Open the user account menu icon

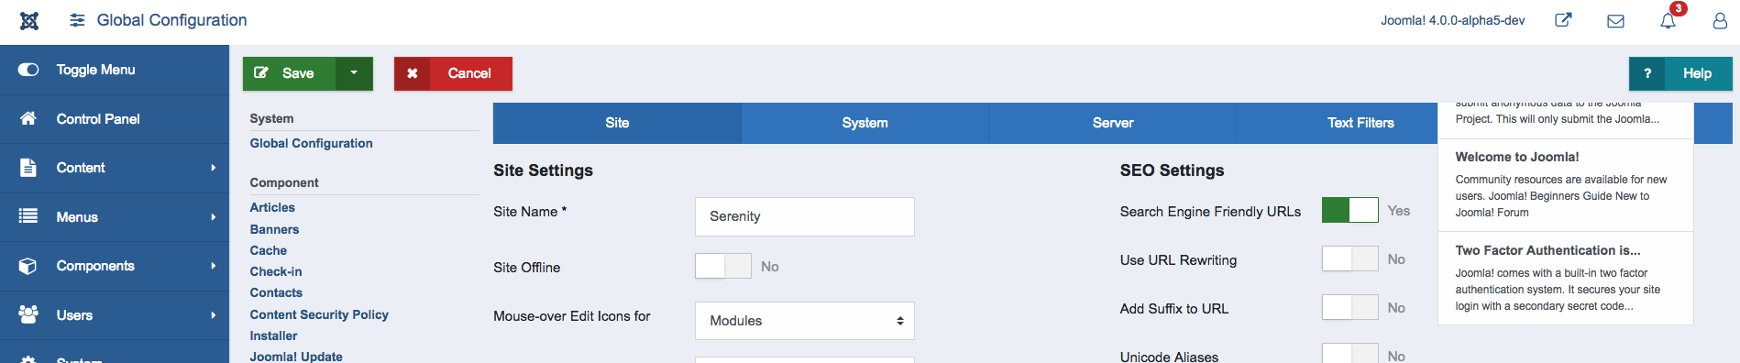click(1720, 20)
